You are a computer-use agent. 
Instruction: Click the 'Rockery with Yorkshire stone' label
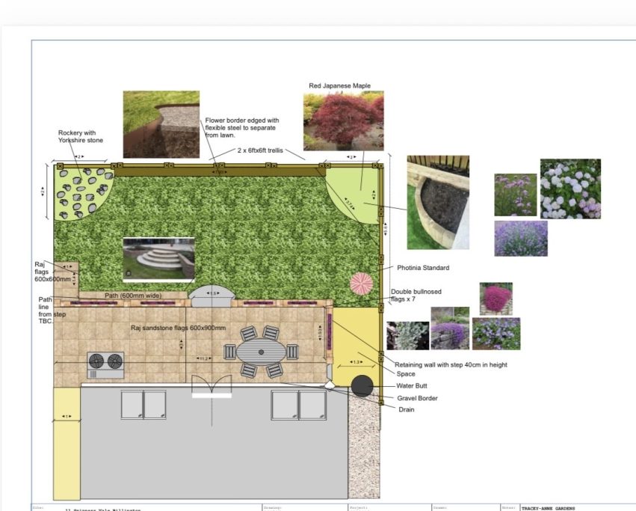[81, 136]
